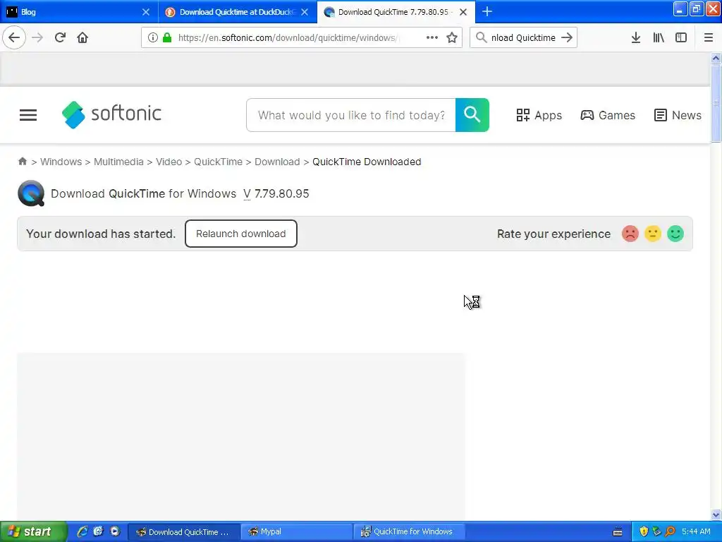Open Softonic site hamburger menu
Viewport: 722px width, 542px height.
pos(28,115)
